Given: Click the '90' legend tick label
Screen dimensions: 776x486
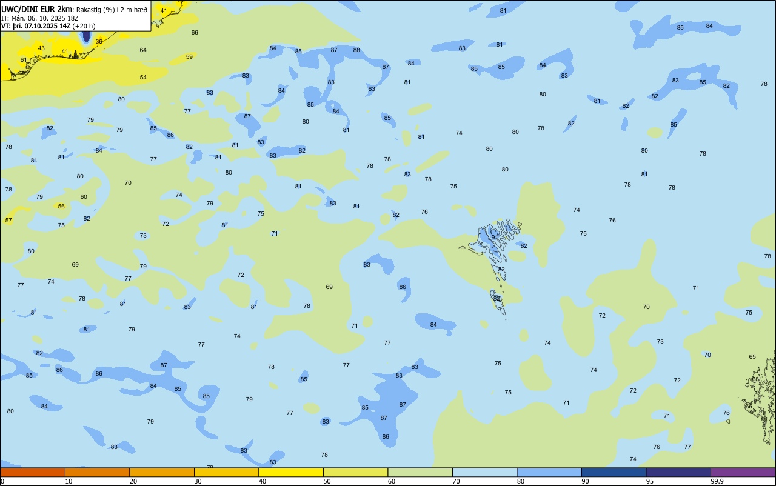Looking at the screenshot, I should click(x=586, y=481).
